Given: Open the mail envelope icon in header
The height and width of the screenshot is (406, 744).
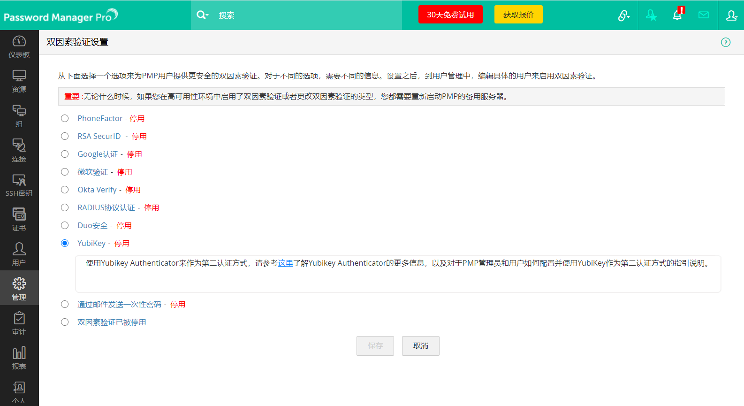Looking at the screenshot, I should point(703,15).
